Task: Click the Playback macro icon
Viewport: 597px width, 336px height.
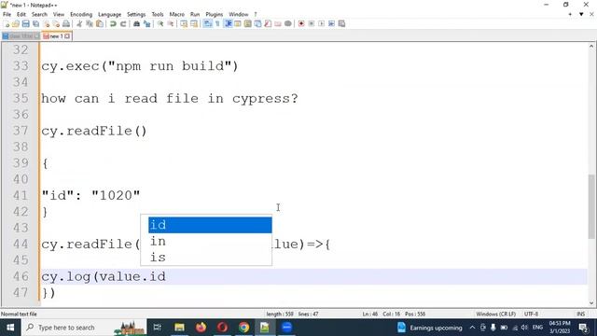Action: (321, 23)
